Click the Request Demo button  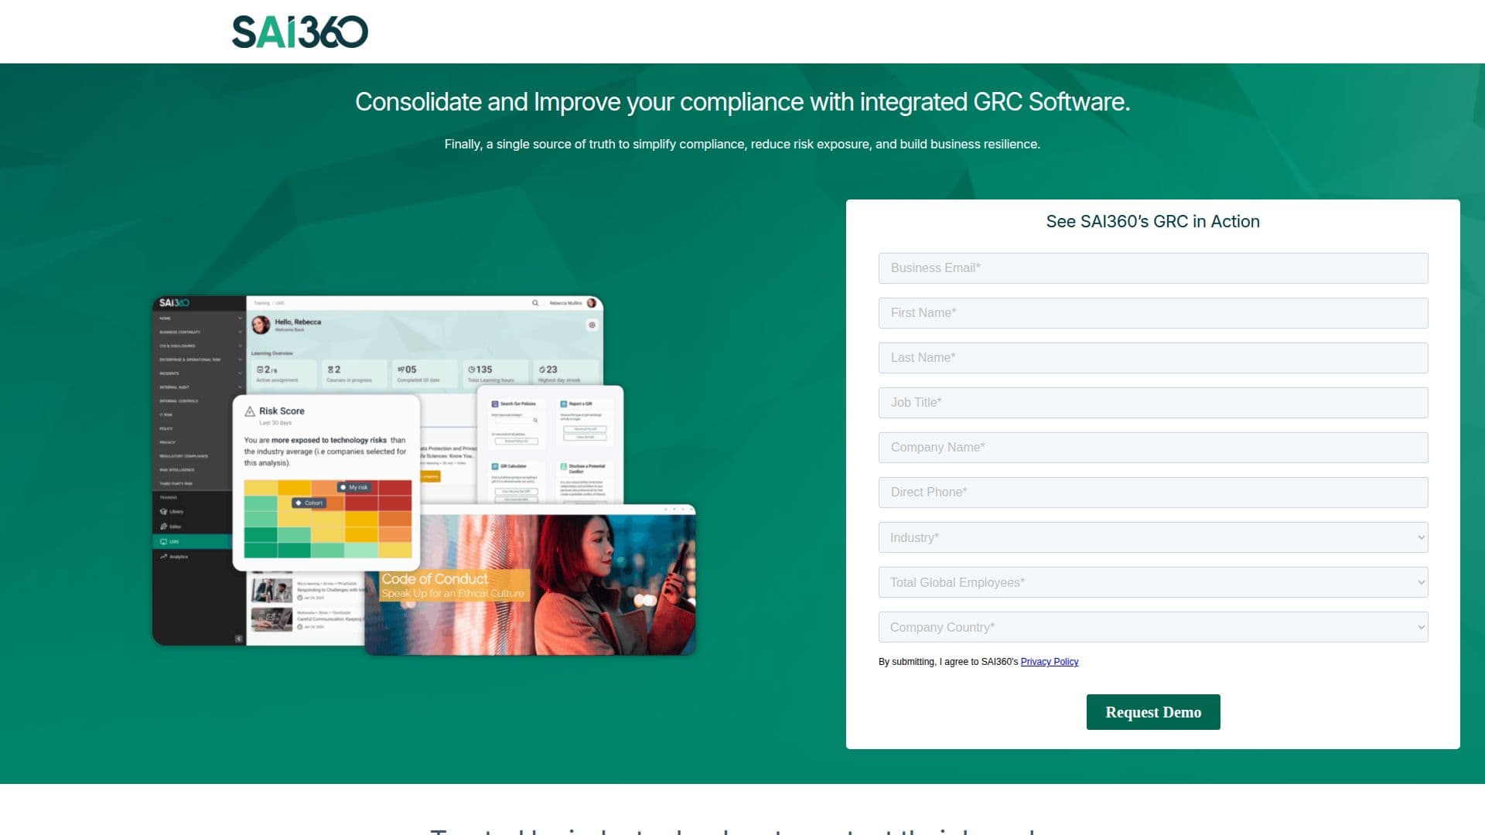click(1153, 712)
